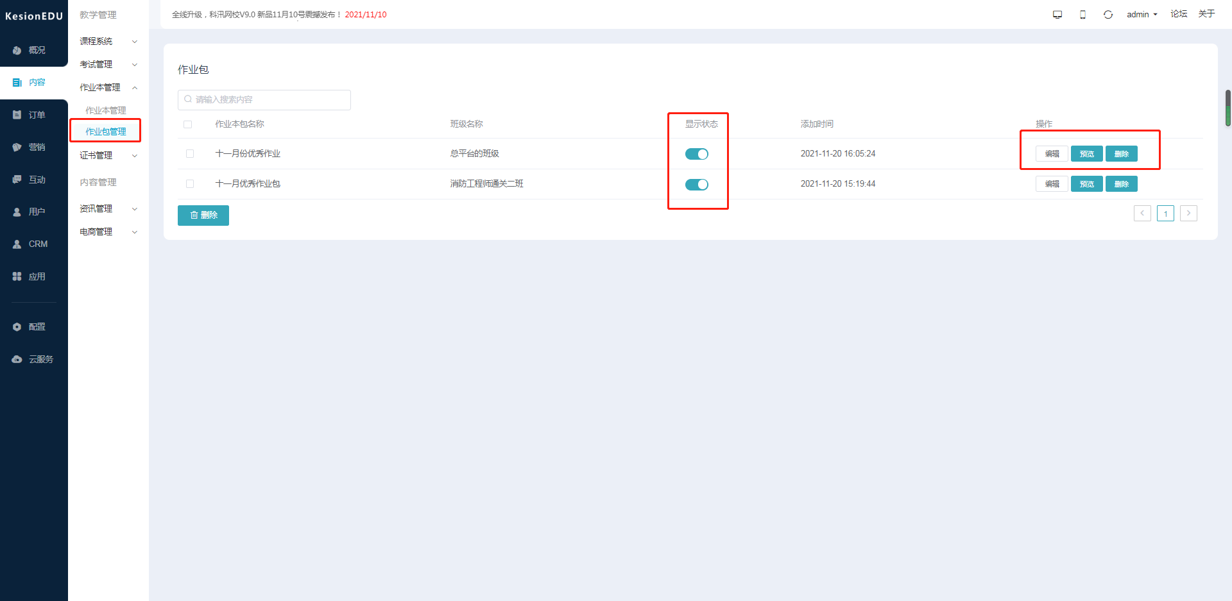
Task: Open the CRM sidebar icon
Action: coord(17,244)
